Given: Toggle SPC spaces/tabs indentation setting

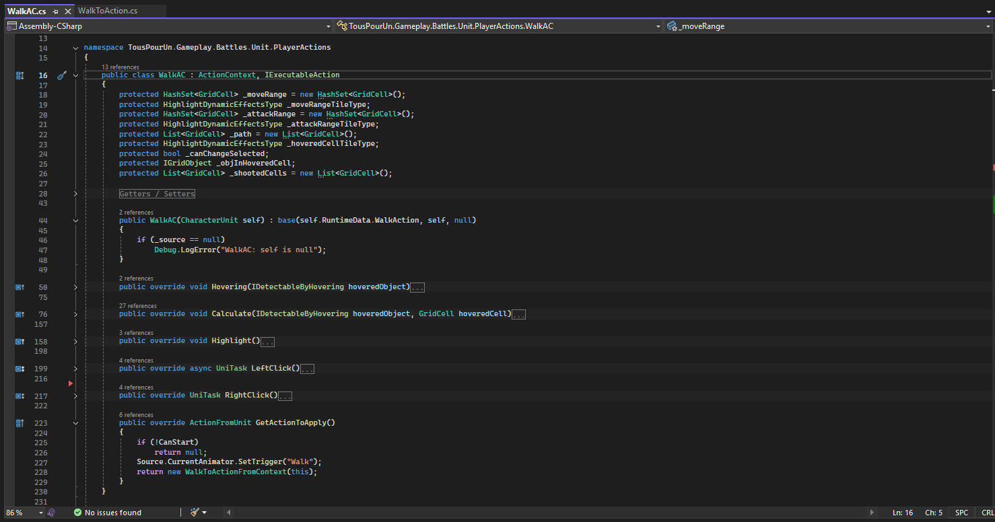Looking at the screenshot, I should [961, 513].
